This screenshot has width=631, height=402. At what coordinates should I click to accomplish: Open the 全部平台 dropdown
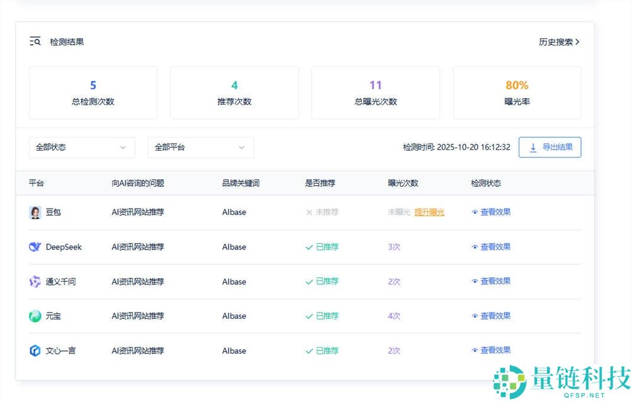[x=201, y=147]
